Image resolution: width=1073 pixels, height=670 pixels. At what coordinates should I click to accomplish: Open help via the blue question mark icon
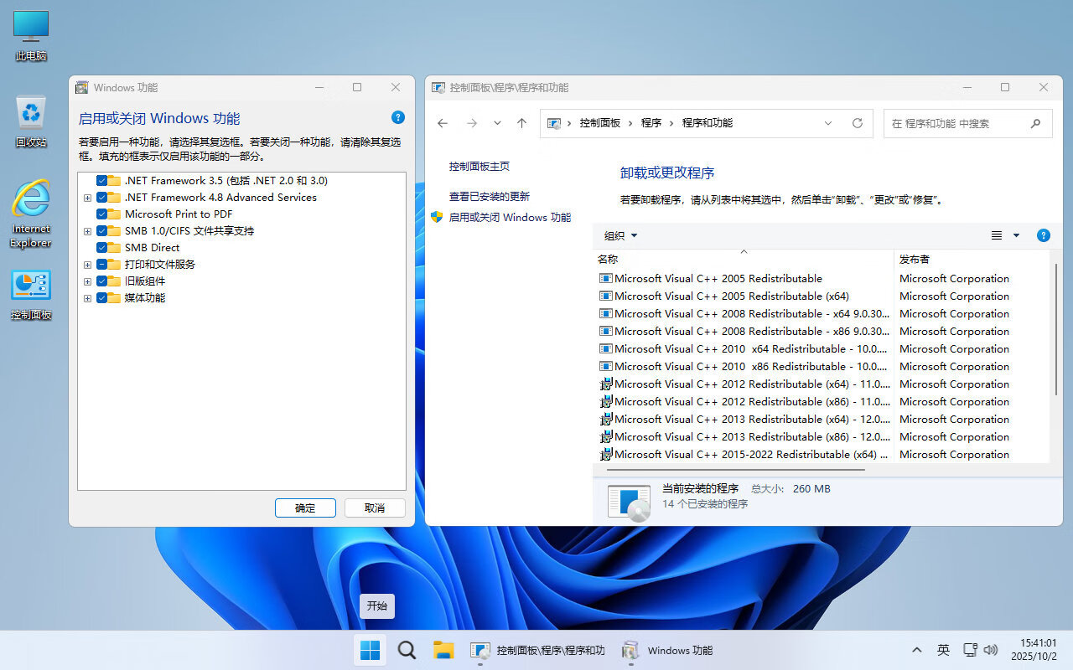point(1043,235)
